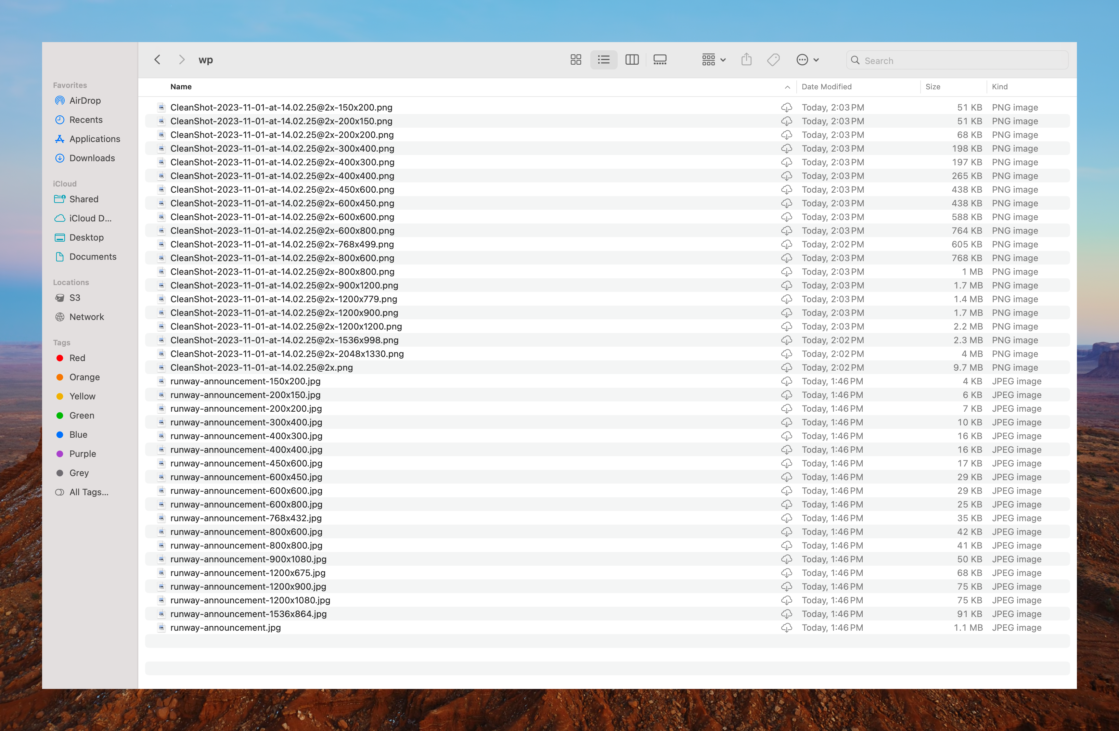This screenshot has height=731, width=1119.
Task: Select the AirDrop sidebar item
Action: coord(85,101)
